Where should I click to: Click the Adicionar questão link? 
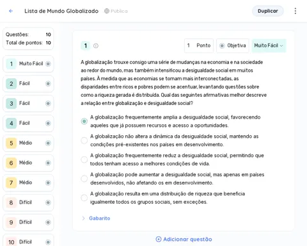click(x=184, y=239)
